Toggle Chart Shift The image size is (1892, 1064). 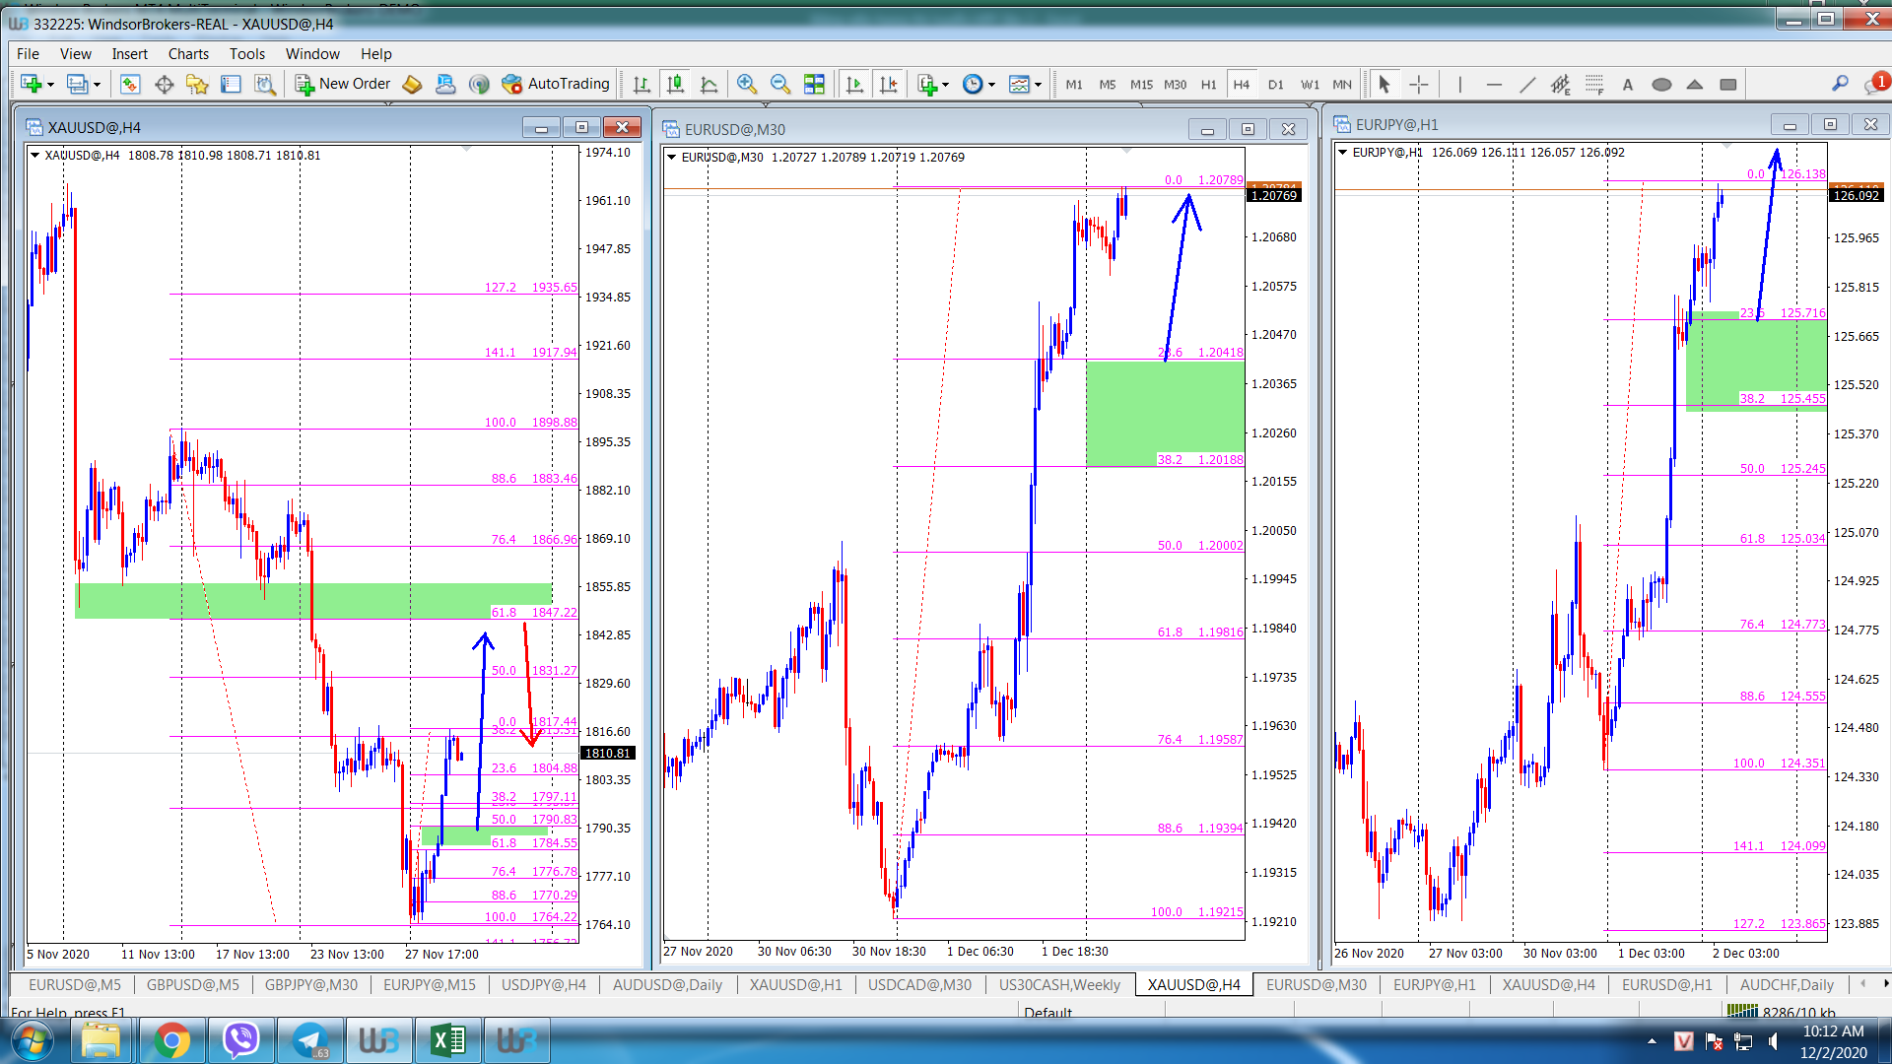[x=889, y=85]
